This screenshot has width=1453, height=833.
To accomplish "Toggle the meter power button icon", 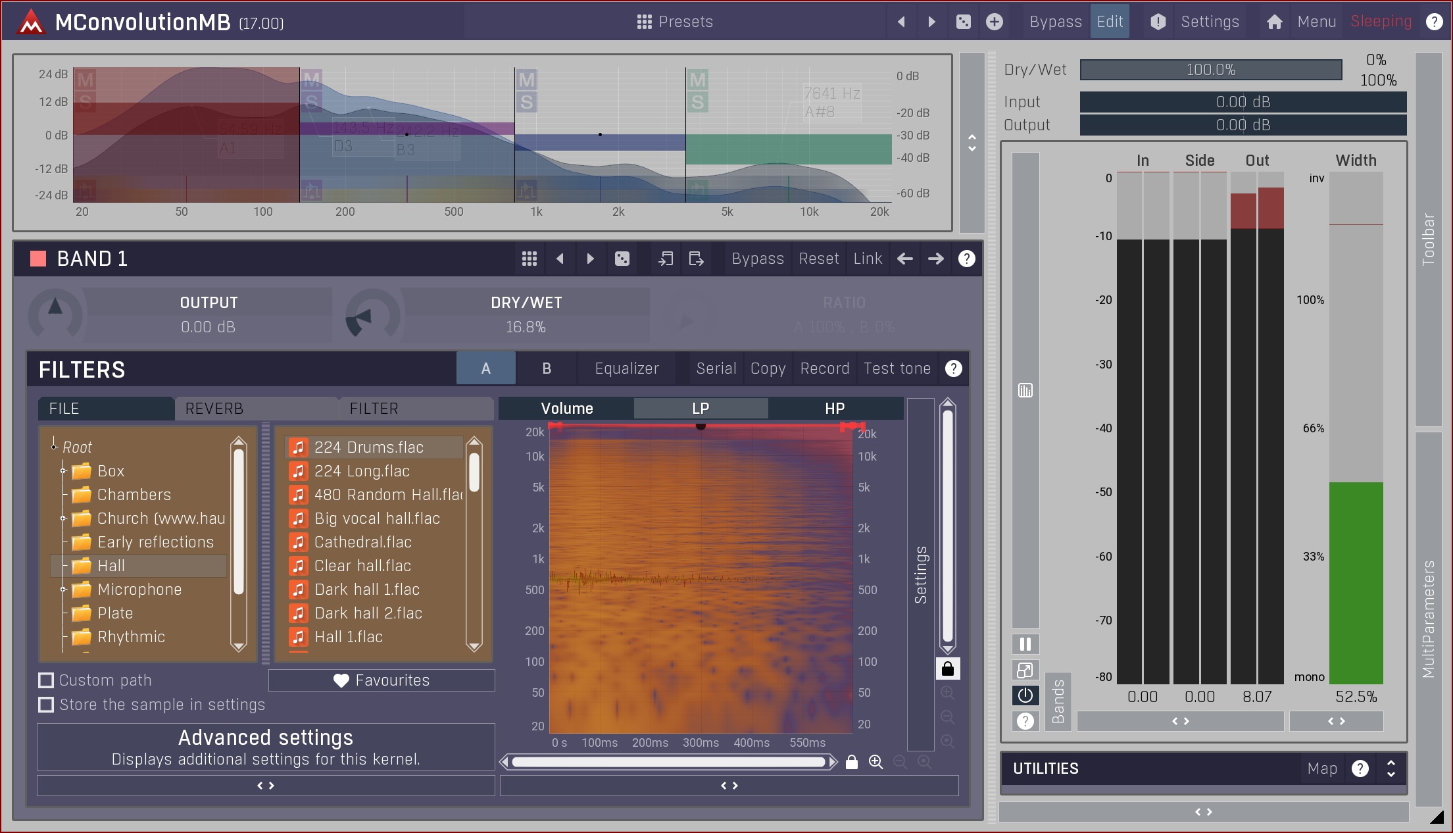I will pyautogui.click(x=1025, y=695).
